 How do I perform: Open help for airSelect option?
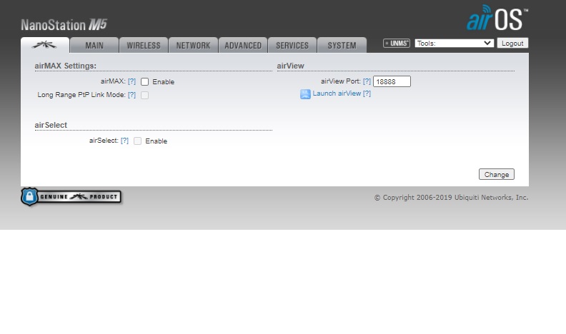tap(124, 141)
